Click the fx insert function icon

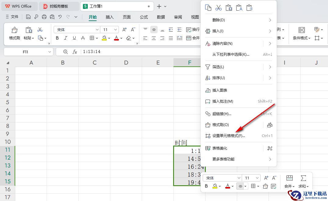75,51
